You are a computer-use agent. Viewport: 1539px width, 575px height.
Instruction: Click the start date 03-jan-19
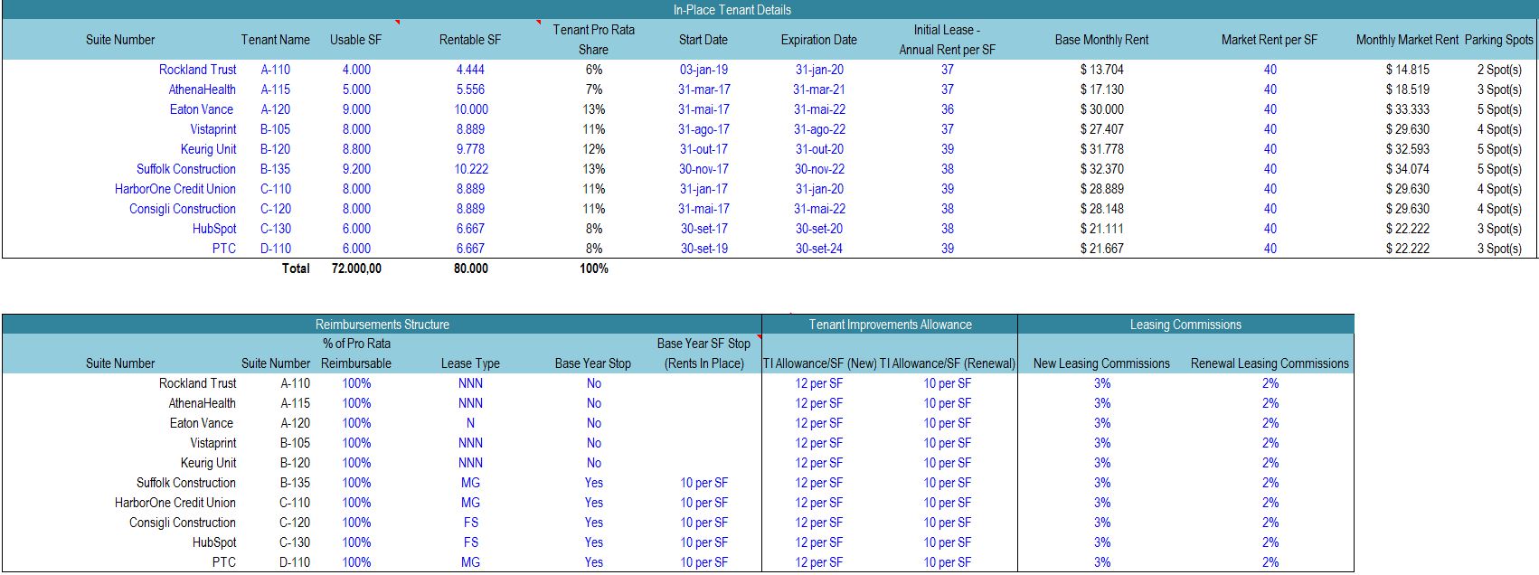703,70
